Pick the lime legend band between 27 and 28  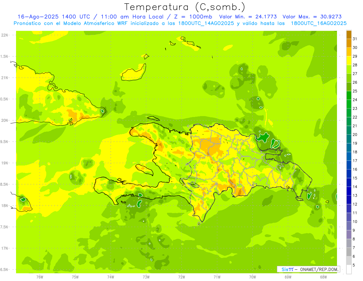tap(349, 69)
